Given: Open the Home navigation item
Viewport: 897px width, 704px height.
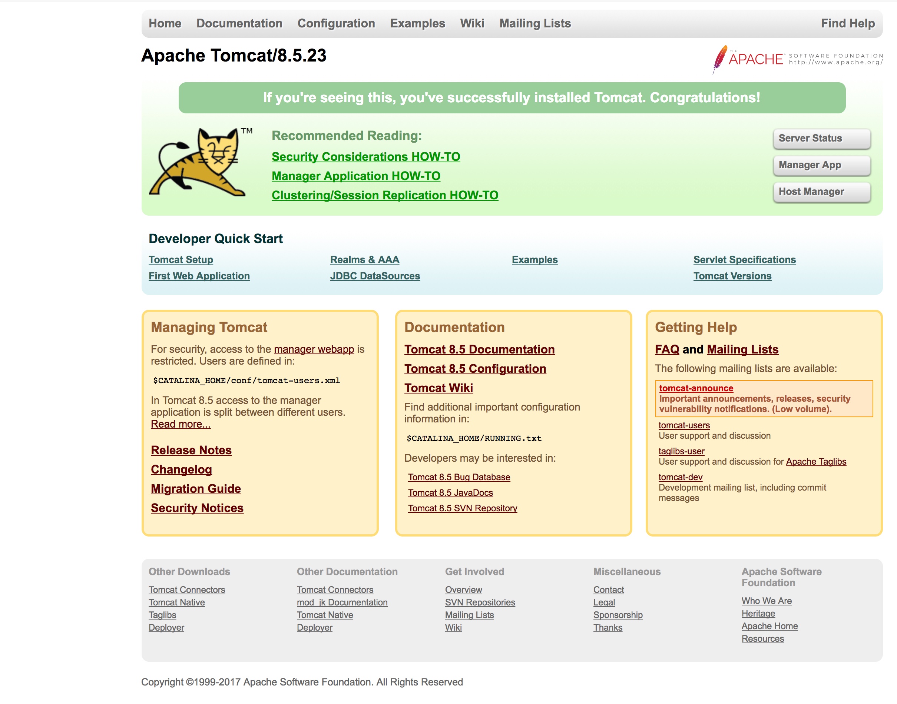Looking at the screenshot, I should click(165, 23).
